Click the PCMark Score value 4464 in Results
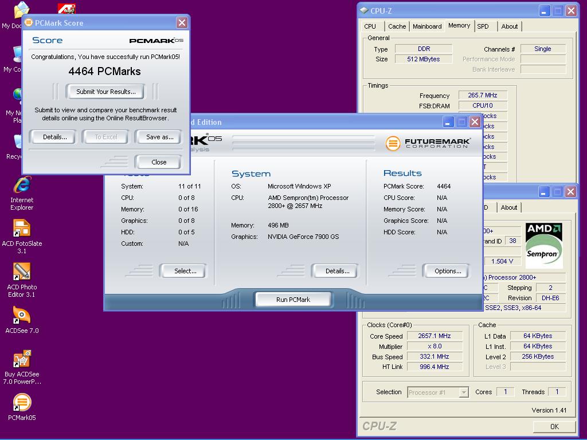Screen dimensions: 587x440 444,186
